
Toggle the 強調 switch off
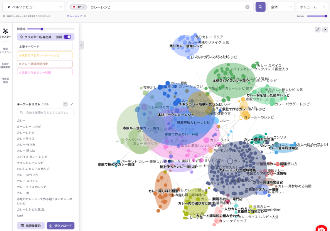[x=67, y=37]
